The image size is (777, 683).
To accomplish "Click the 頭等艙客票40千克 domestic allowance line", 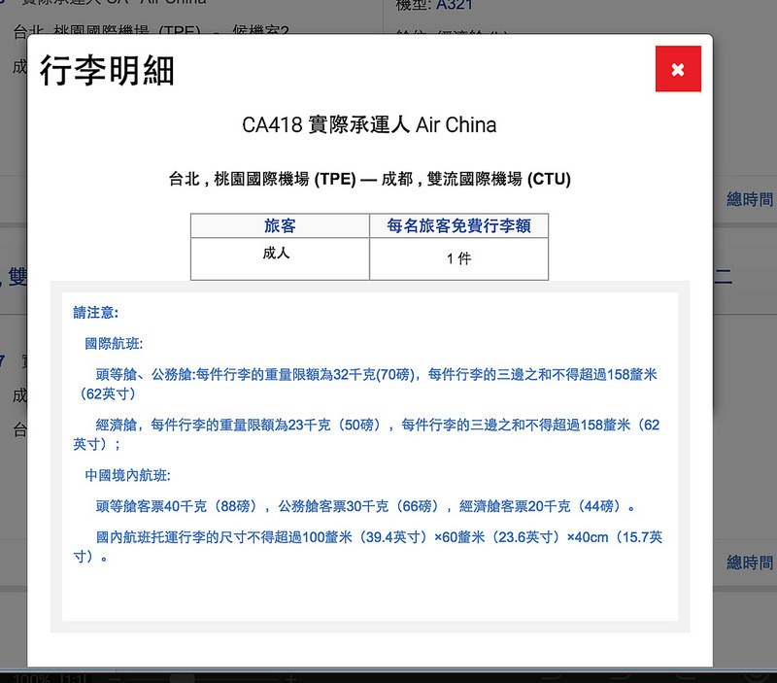I will point(365,506).
